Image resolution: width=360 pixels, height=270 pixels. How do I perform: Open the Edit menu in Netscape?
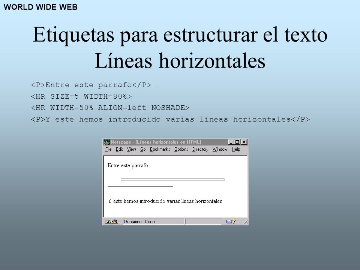(119, 150)
